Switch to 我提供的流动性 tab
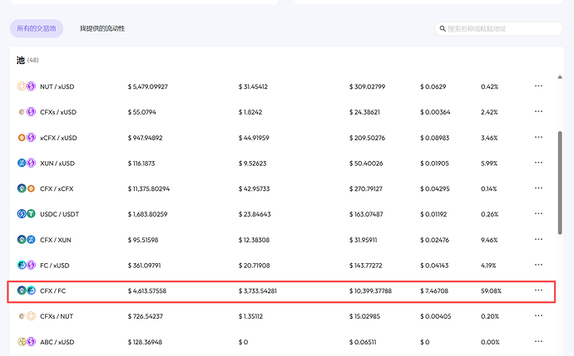This screenshot has width=574, height=356. coord(102,28)
